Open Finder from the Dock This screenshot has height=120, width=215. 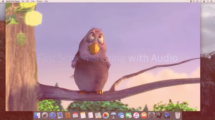point(37,115)
